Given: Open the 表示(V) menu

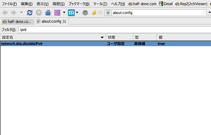Looking at the screenshot, I should (x=43, y=4).
